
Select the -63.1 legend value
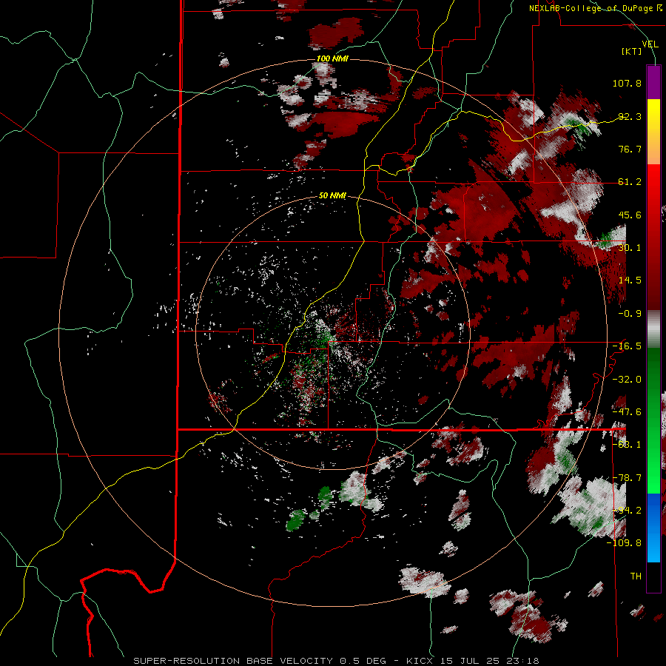point(627,445)
